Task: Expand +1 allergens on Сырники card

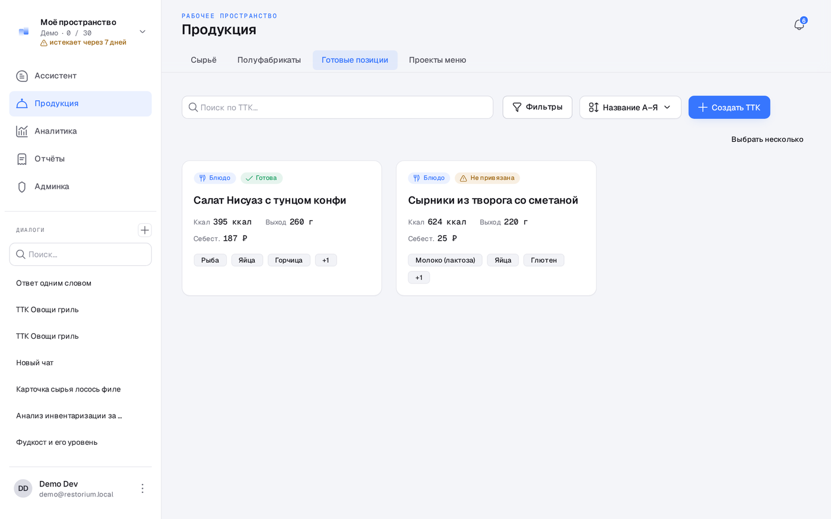Action: point(419,278)
